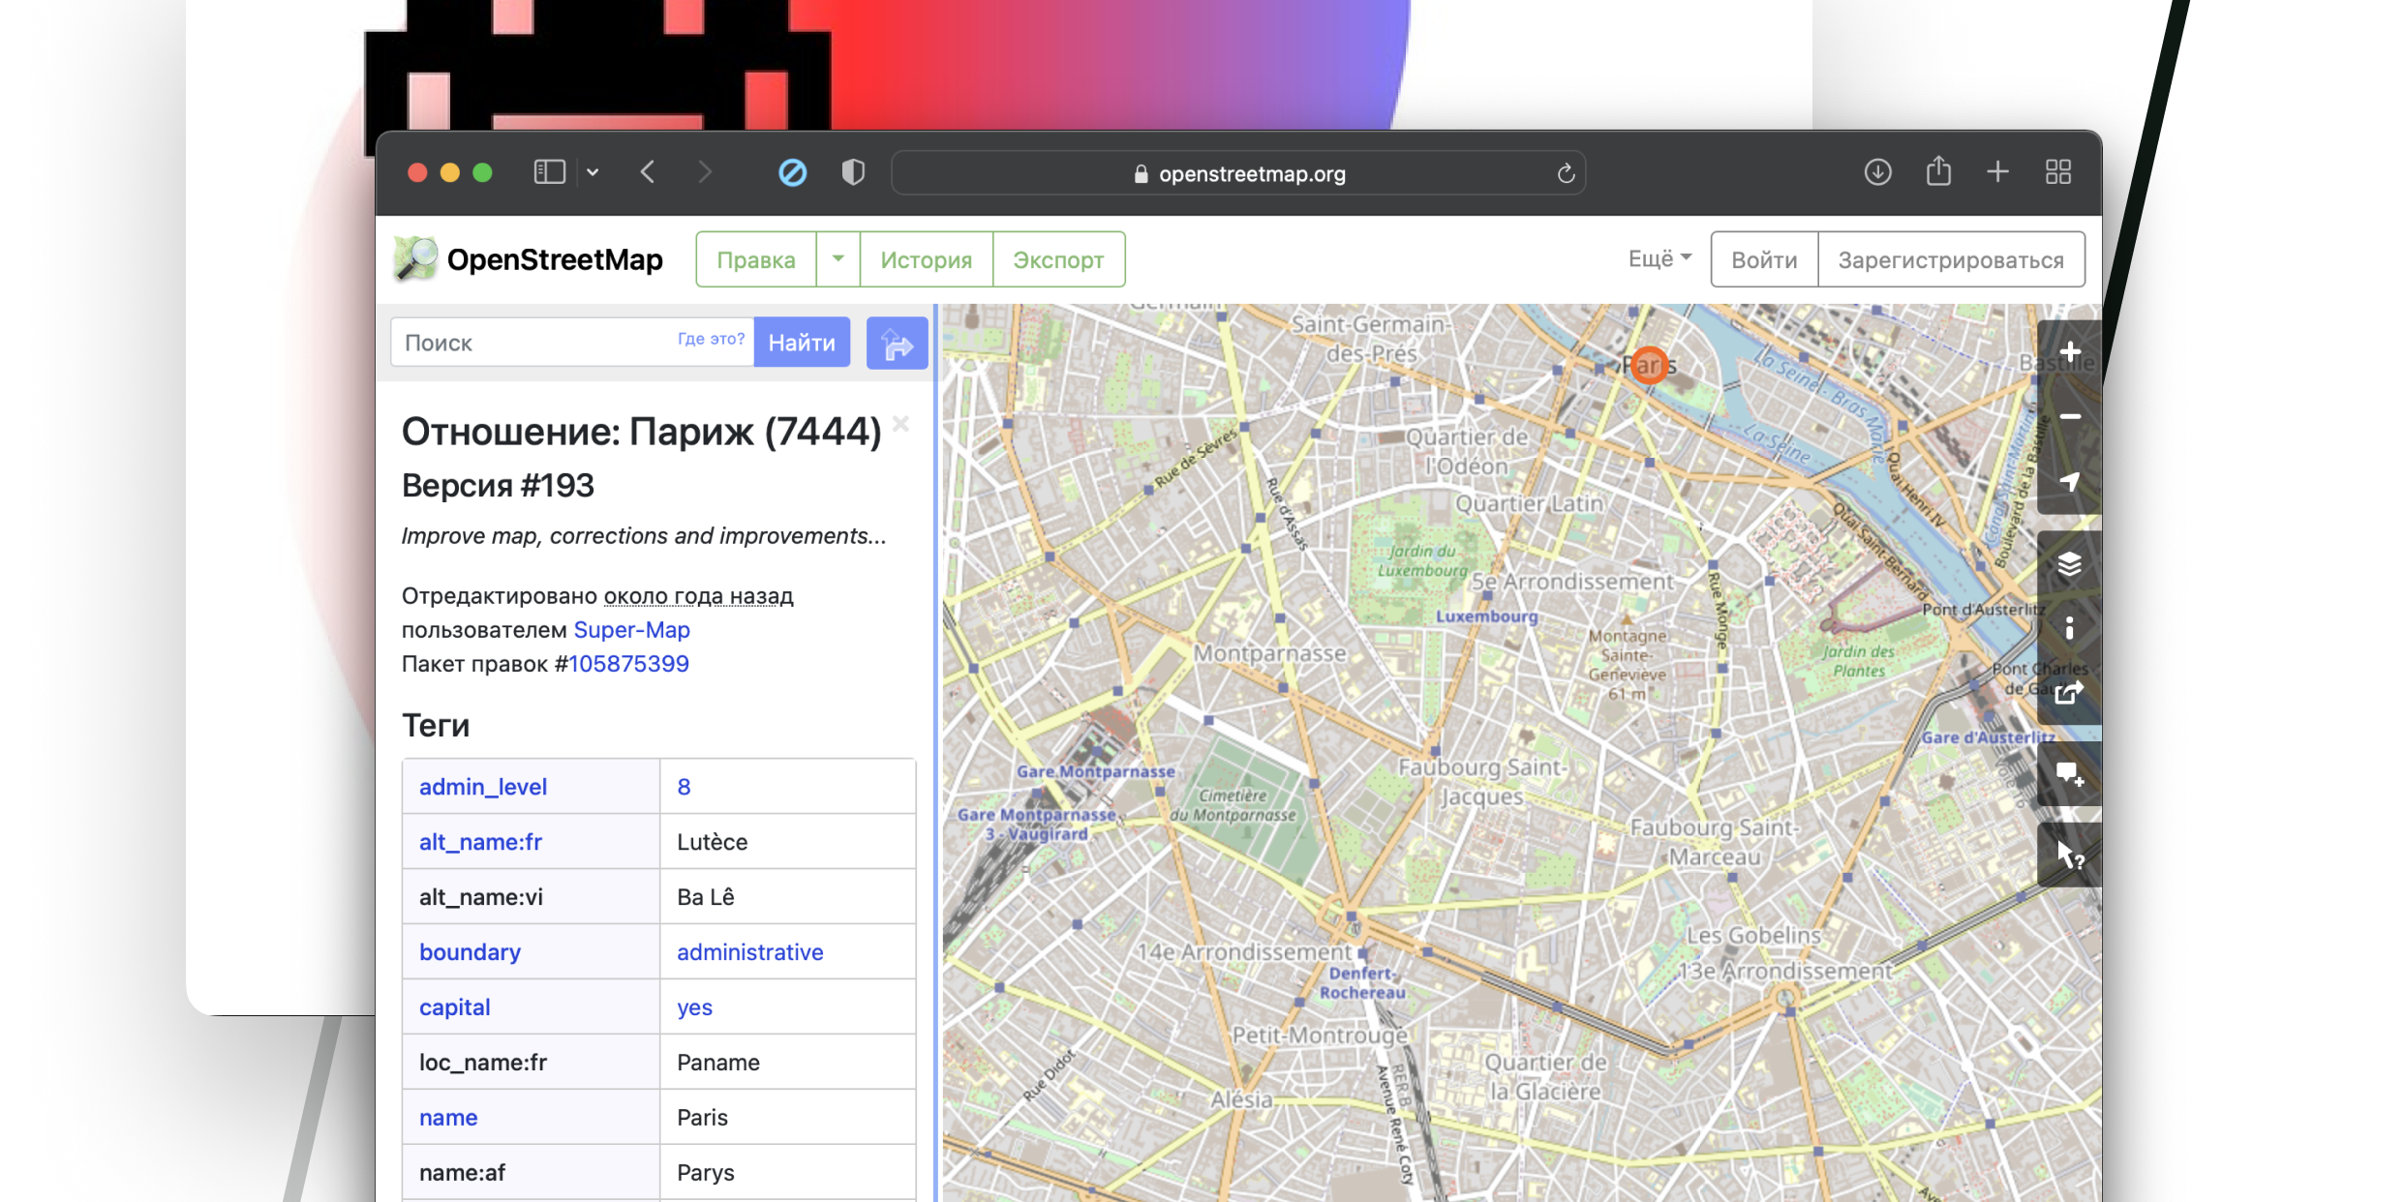The image size is (2405, 1202).
Task: Open the Экспорт tab
Action: [1058, 259]
